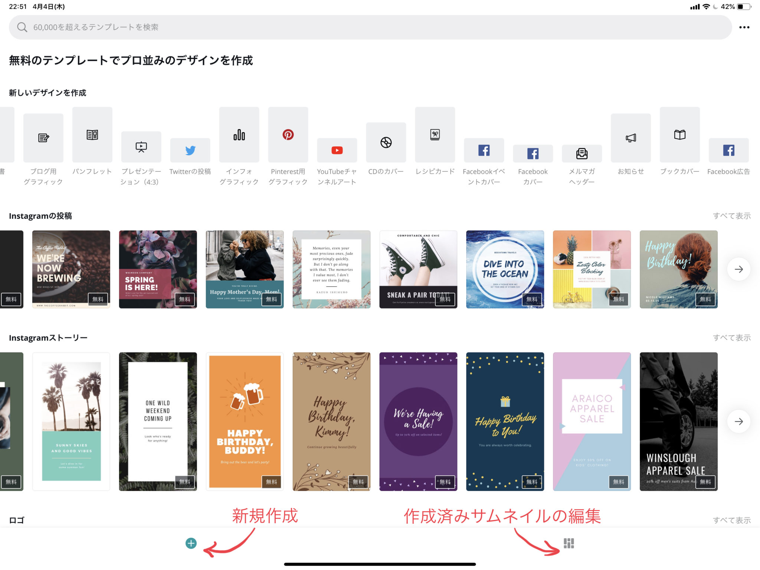Tap the search magnifier icon

22,27
